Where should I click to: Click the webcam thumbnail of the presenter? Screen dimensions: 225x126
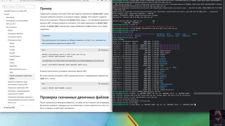217,118
